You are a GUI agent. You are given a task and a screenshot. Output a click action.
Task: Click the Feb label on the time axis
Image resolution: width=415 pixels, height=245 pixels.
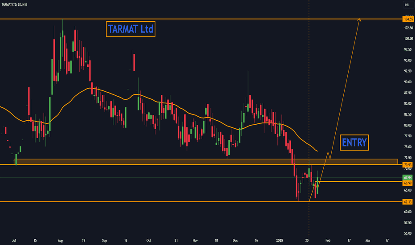point(328,241)
